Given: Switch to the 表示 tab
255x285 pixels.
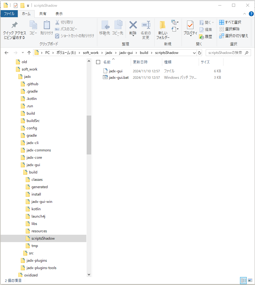Looking at the screenshot, I should tap(59, 13).
